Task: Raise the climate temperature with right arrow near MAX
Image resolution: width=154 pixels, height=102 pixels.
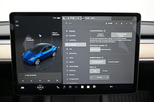Action: (x=45, y=87)
